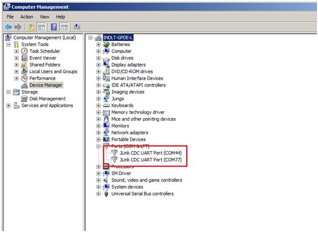Select the SM Driver category

(121, 173)
